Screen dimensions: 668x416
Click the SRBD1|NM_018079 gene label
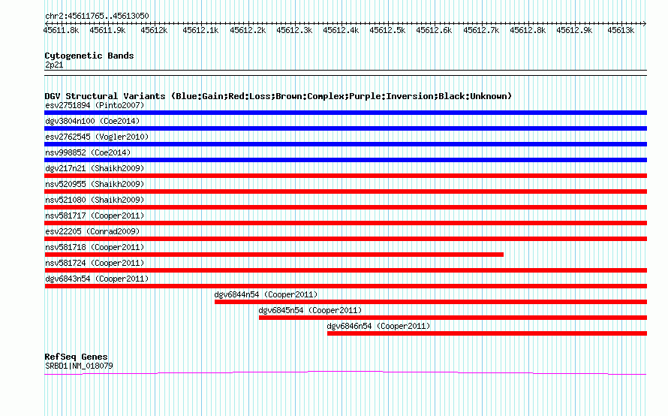click(x=79, y=366)
